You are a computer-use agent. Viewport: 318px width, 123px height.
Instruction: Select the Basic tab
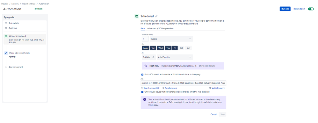coord(143,29)
